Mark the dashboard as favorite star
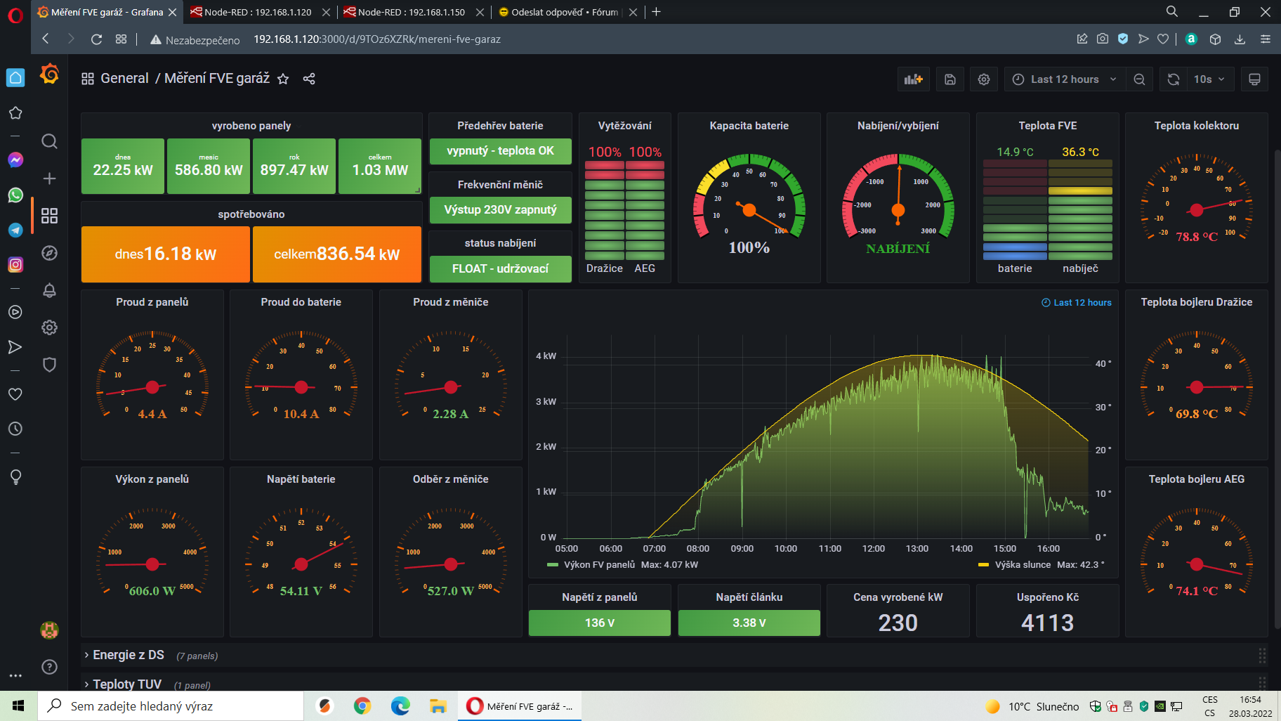Viewport: 1281px width, 721px height. coord(283,79)
